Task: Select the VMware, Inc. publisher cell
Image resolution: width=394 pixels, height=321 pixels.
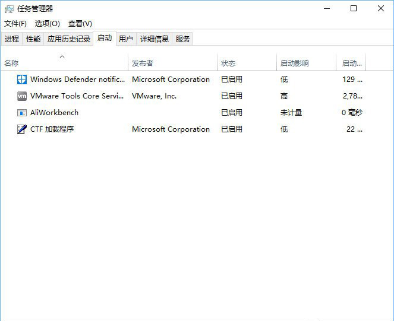Action: [x=154, y=96]
